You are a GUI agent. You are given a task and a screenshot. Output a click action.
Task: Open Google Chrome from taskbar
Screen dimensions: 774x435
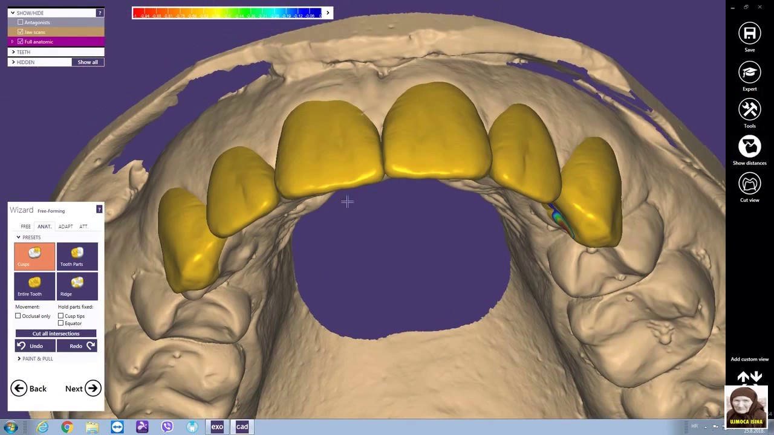[67, 427]
